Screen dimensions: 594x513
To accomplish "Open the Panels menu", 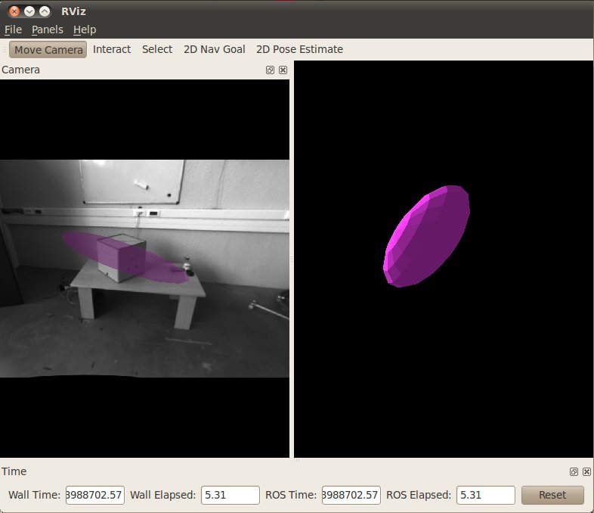I will tap(47, 30).
